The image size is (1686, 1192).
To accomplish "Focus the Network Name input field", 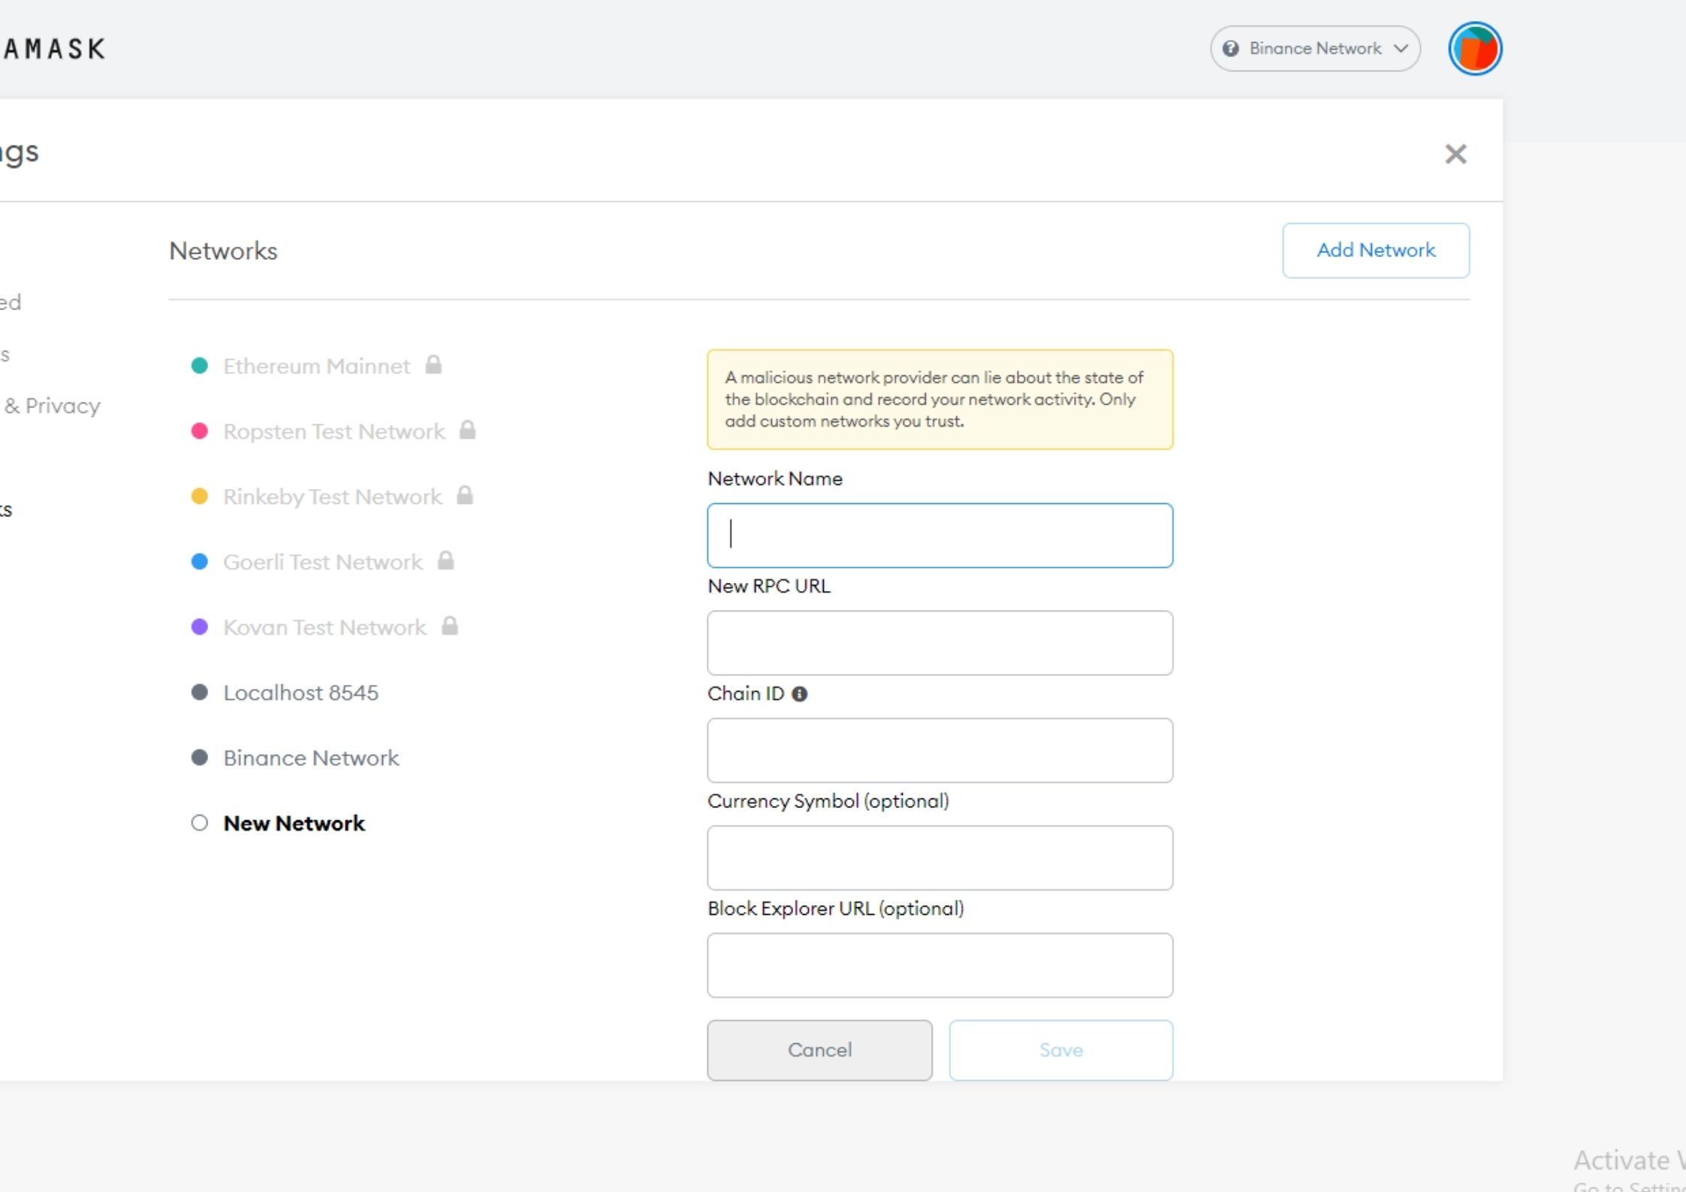I will click(x=940, y=536).
